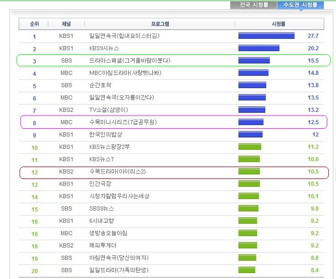Select program MBC아침드라마(사랑했나봐)

[x=125, y=73]
